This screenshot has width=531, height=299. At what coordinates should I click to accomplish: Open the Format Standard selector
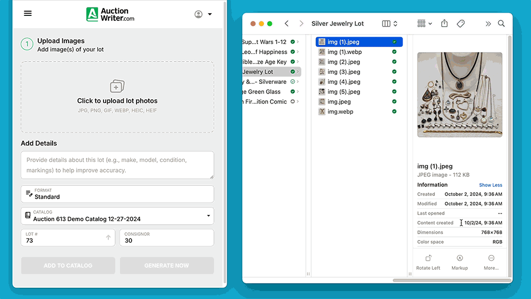coord(117,194)
